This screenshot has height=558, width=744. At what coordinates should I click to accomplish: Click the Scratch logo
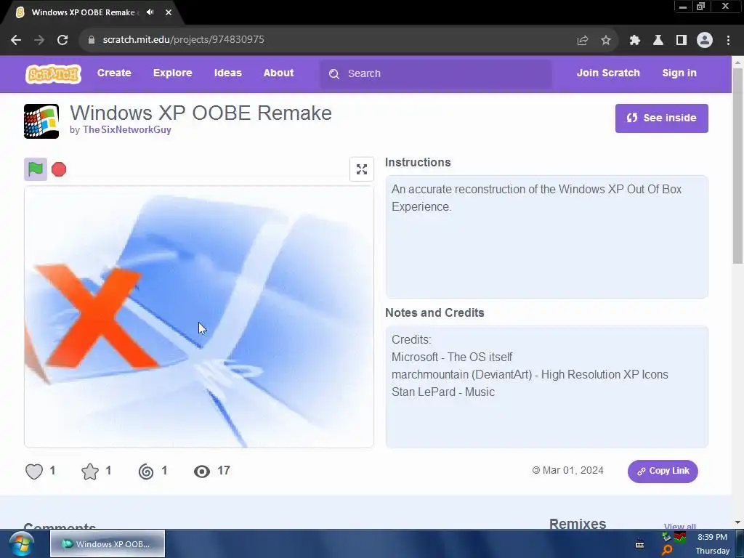(53, 74)
